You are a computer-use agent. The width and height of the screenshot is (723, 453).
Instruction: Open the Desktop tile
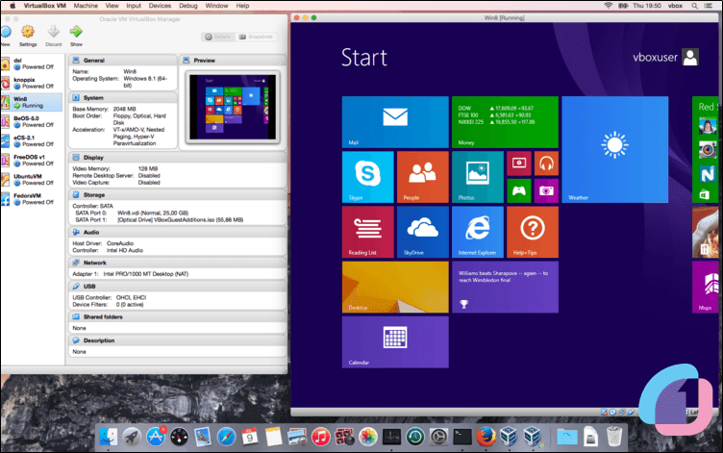click(x=395, y=287)
